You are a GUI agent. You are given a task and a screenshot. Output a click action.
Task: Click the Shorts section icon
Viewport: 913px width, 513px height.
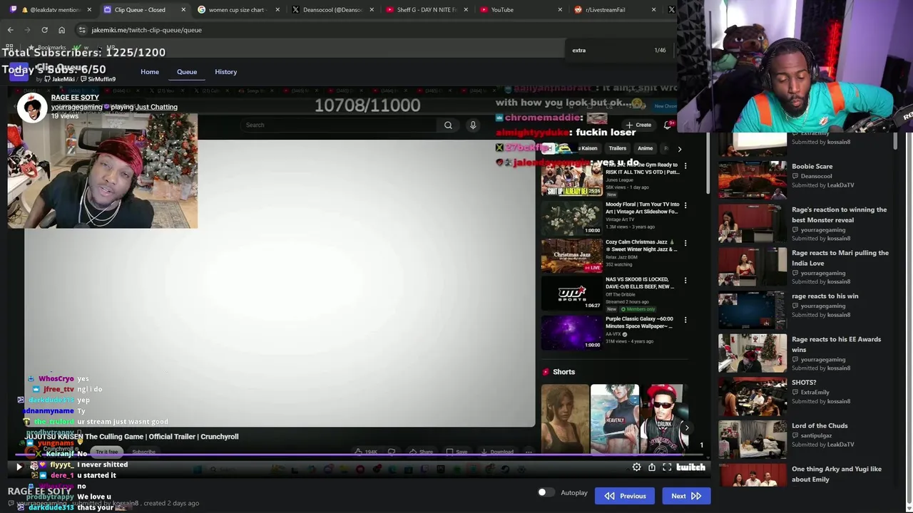546,372
